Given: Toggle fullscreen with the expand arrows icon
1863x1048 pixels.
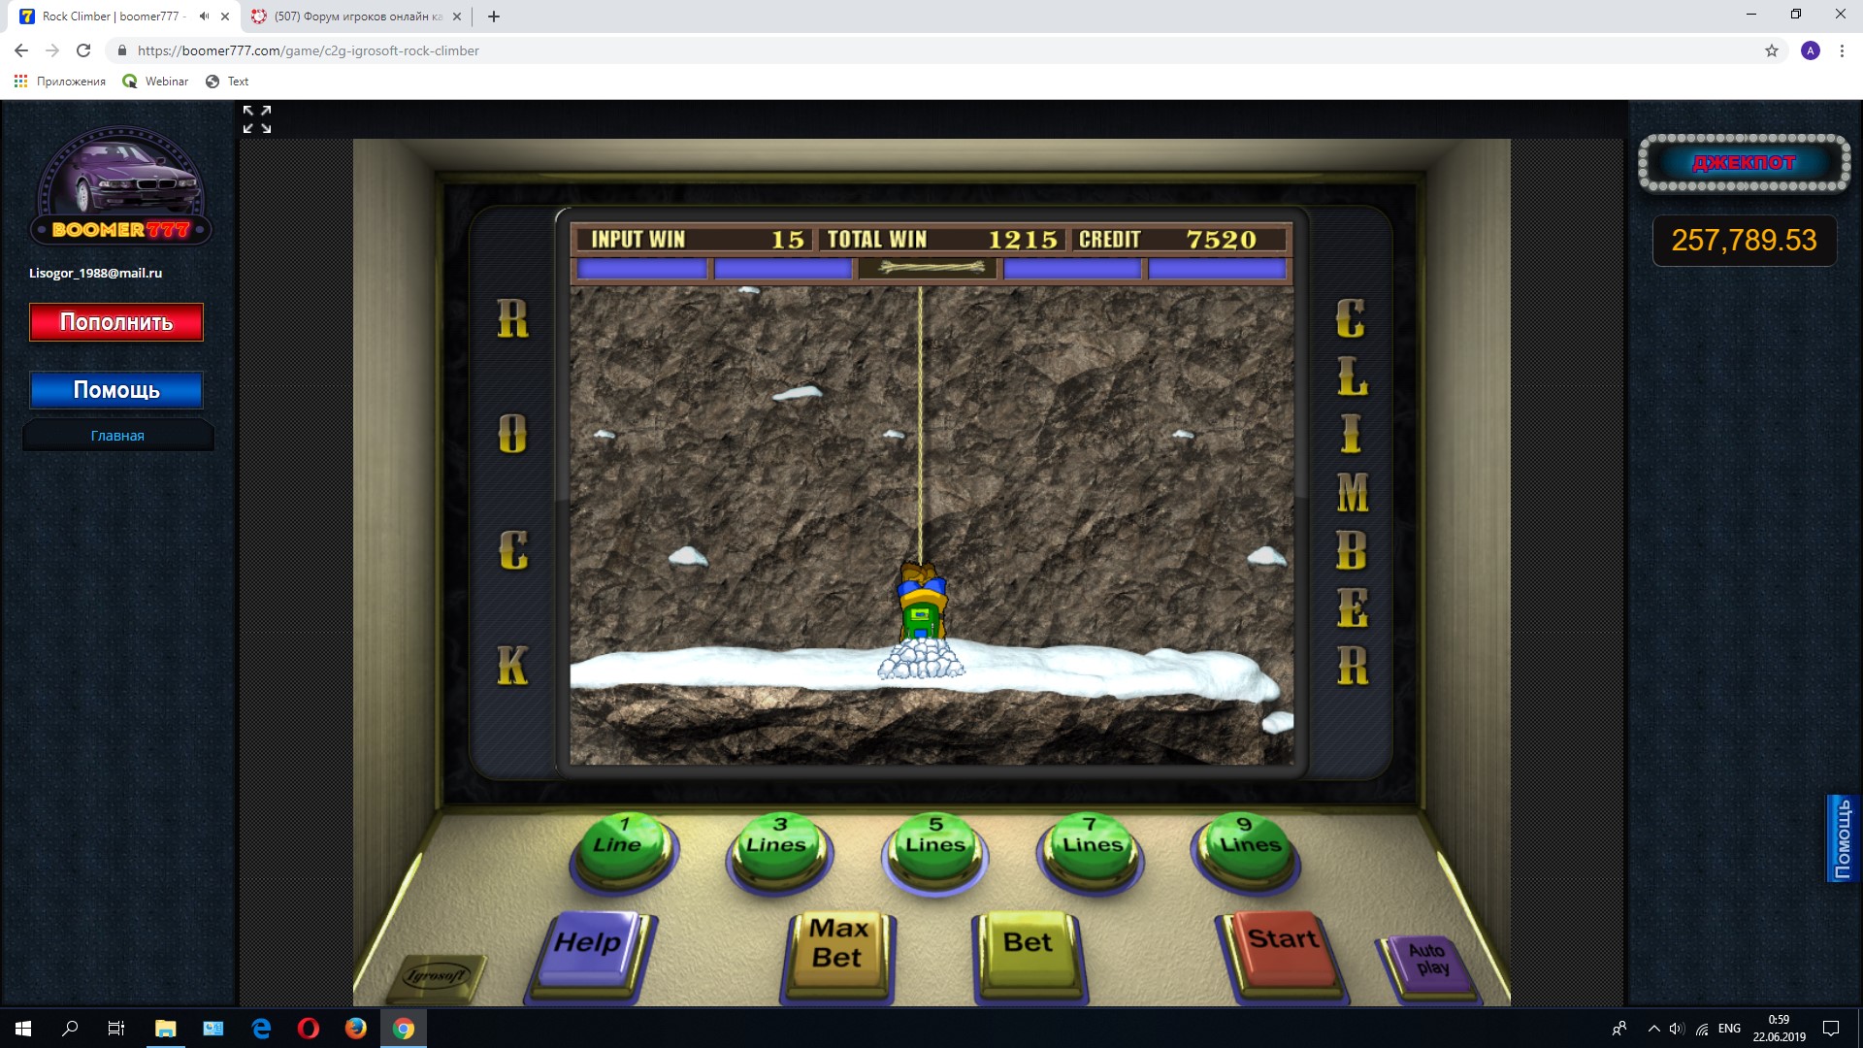Looking at the screenshot, I should (257, 119).
